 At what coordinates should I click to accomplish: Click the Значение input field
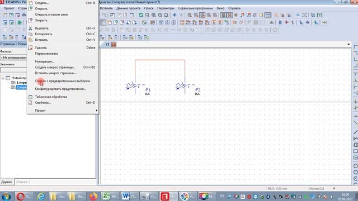point(13,70)
